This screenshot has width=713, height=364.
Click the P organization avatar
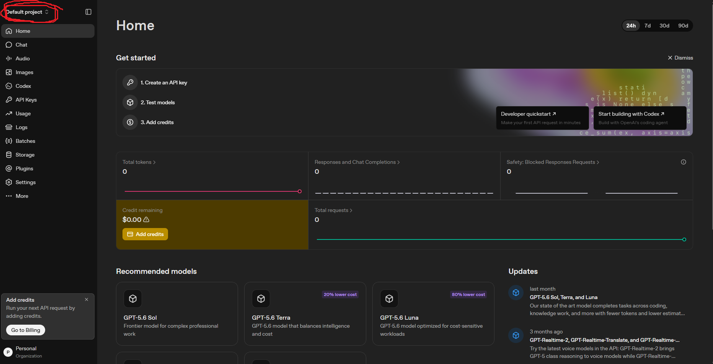(8, 352)
